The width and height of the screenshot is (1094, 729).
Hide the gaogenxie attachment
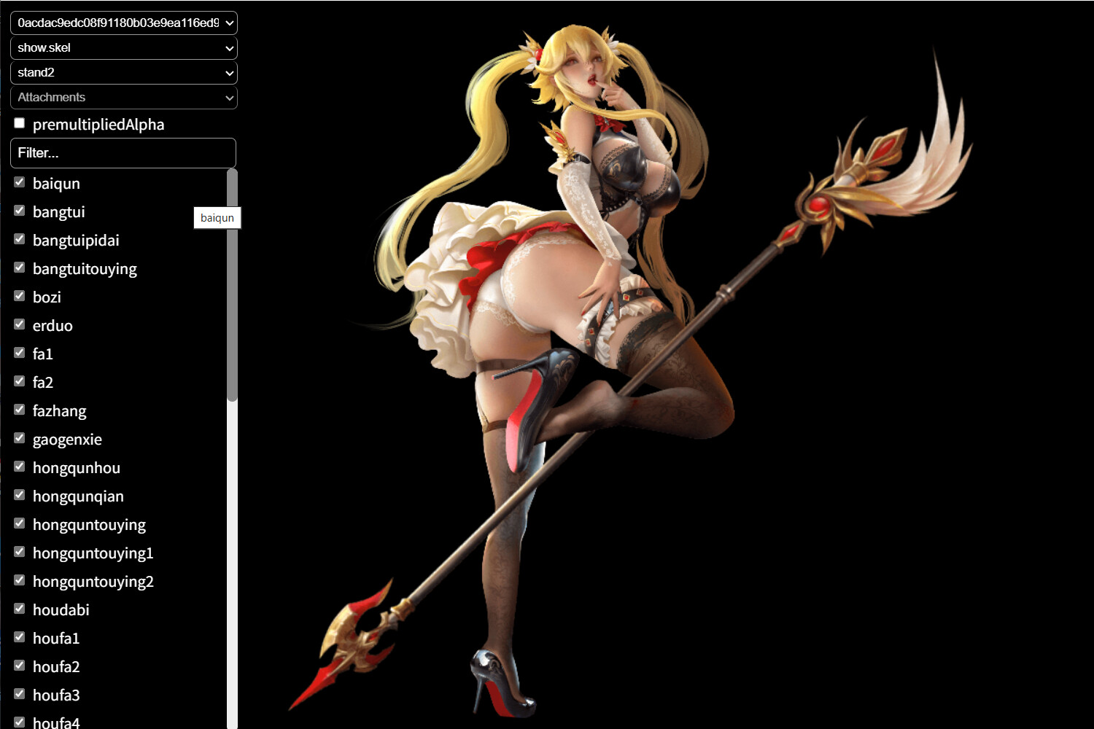click(20, 438)
